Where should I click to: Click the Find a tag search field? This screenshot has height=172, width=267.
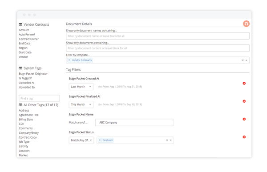click(x=39, y=98)
